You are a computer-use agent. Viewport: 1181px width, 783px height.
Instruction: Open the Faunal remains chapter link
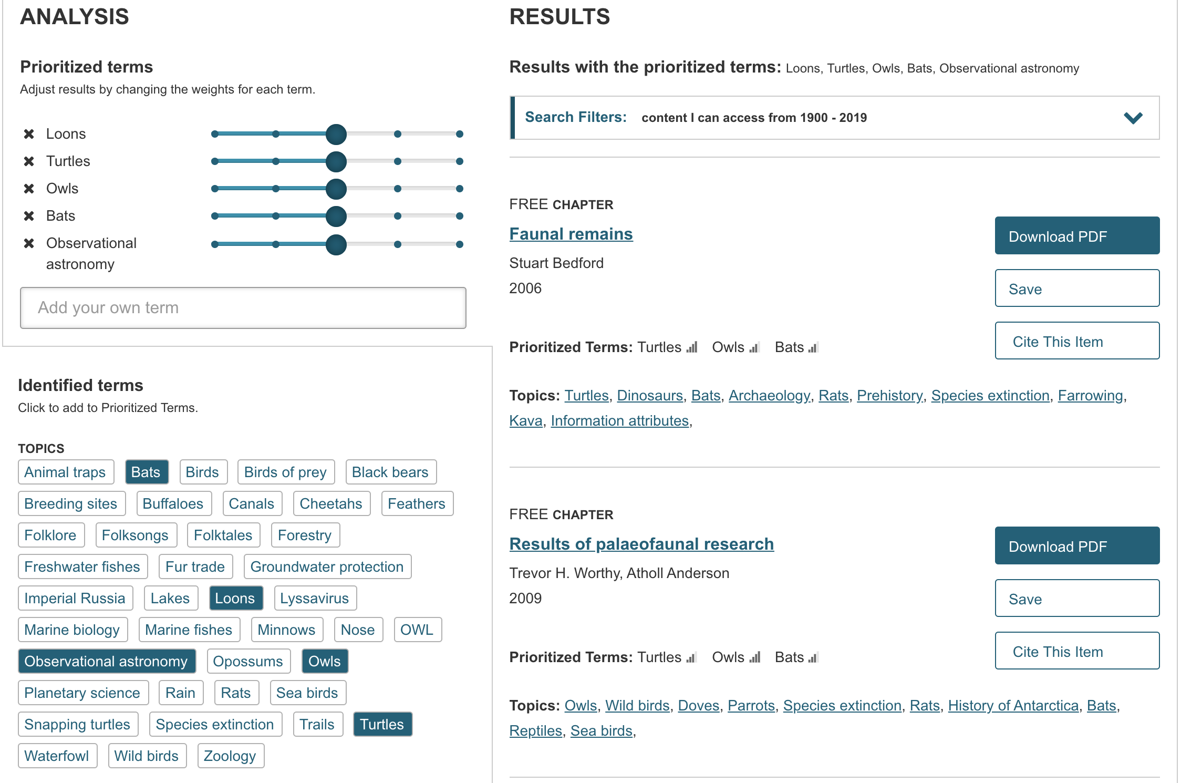571,234
